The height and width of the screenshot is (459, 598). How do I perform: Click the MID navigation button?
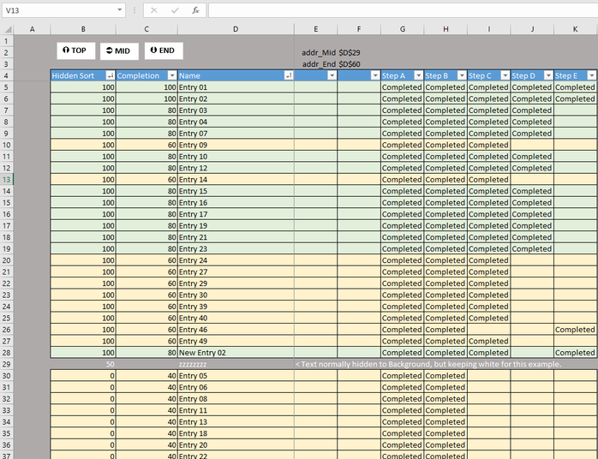point(119,51)
